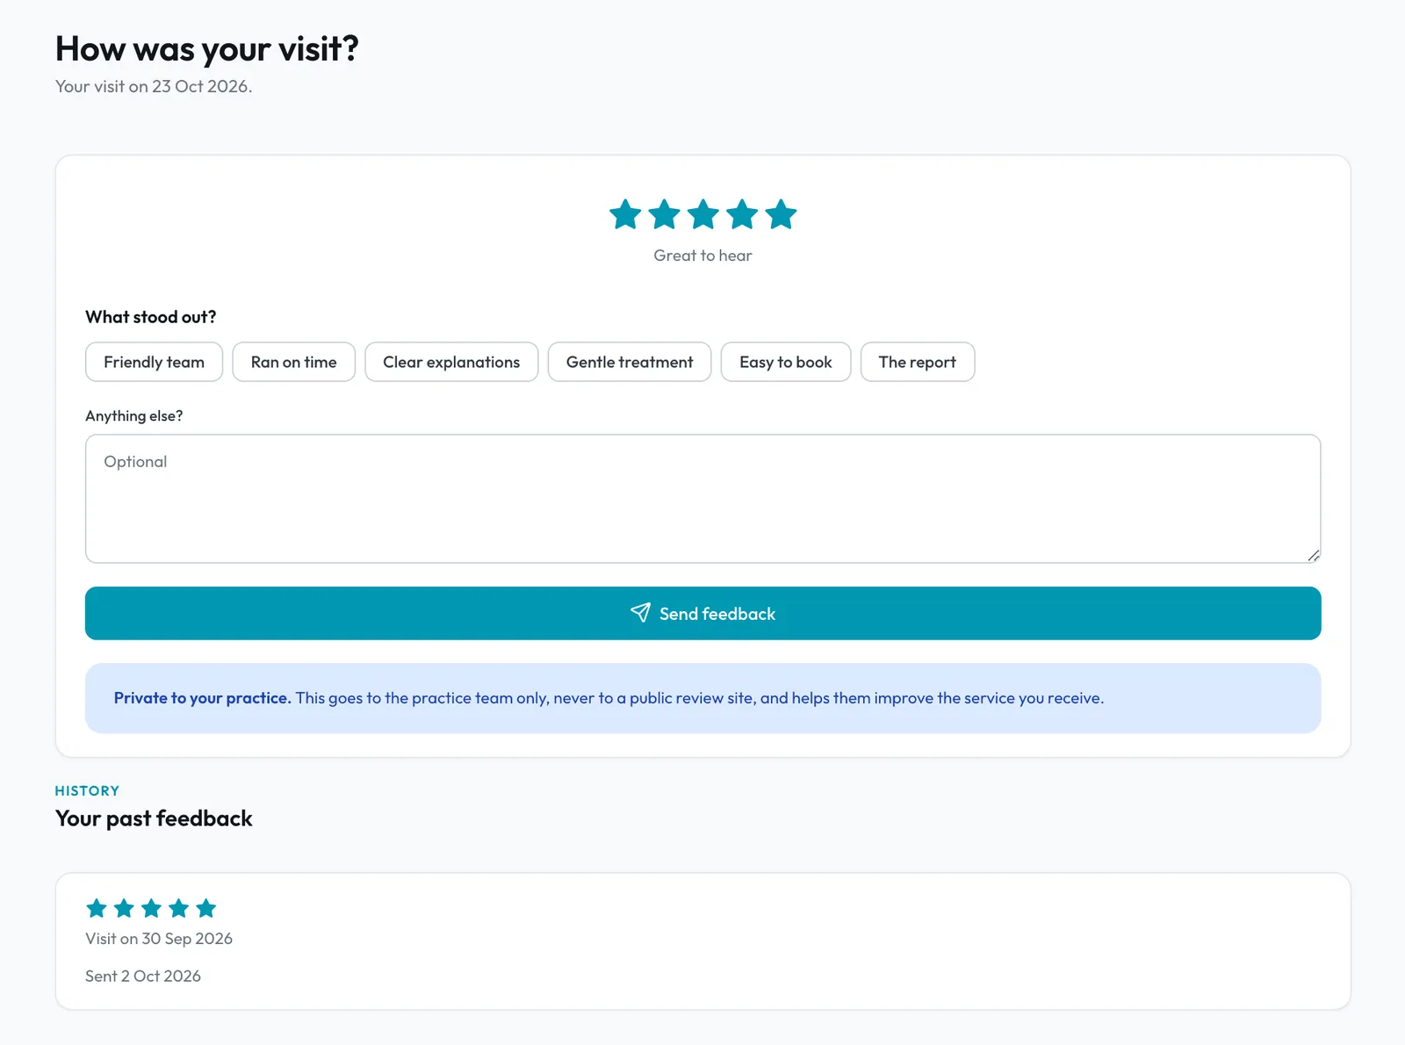The height and width of the screenshot is (1045, 1405).
Task: Choose the third rating star
Action: (702, 214)
